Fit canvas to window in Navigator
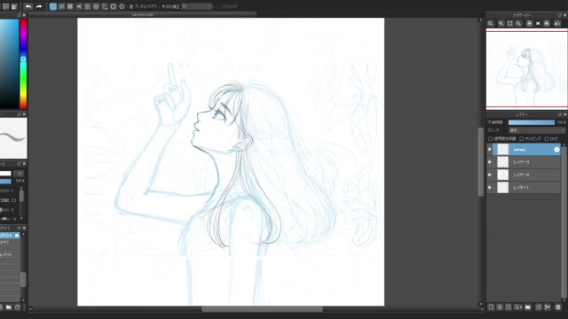 [509, 24]
